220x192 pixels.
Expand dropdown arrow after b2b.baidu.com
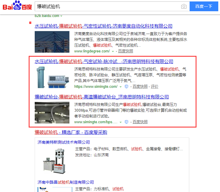click(61, 16)
